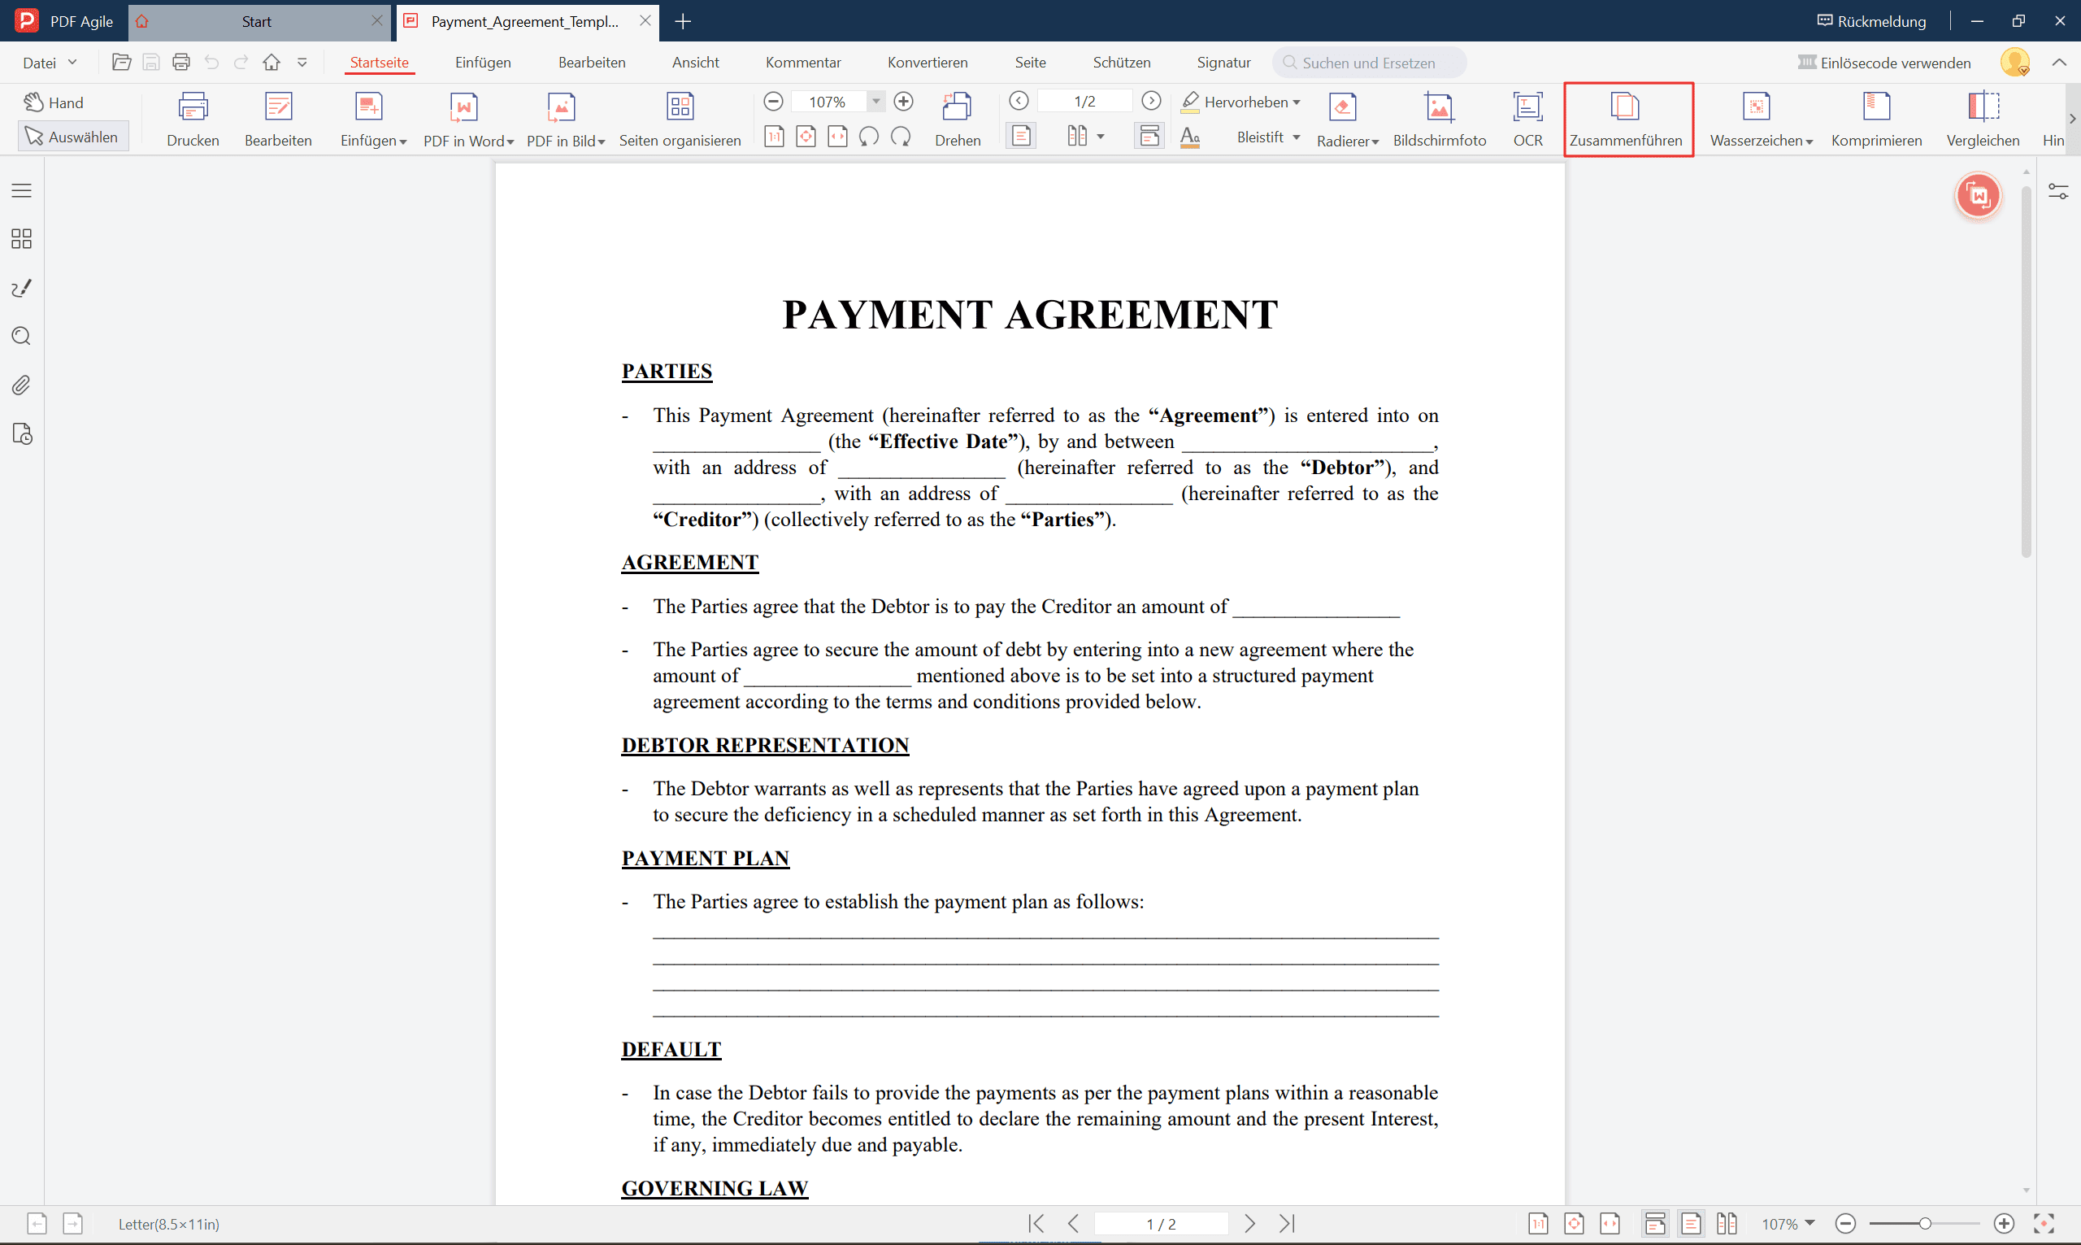
Task: Toggle two-page view in ribbon
Action: [1077, 136]
